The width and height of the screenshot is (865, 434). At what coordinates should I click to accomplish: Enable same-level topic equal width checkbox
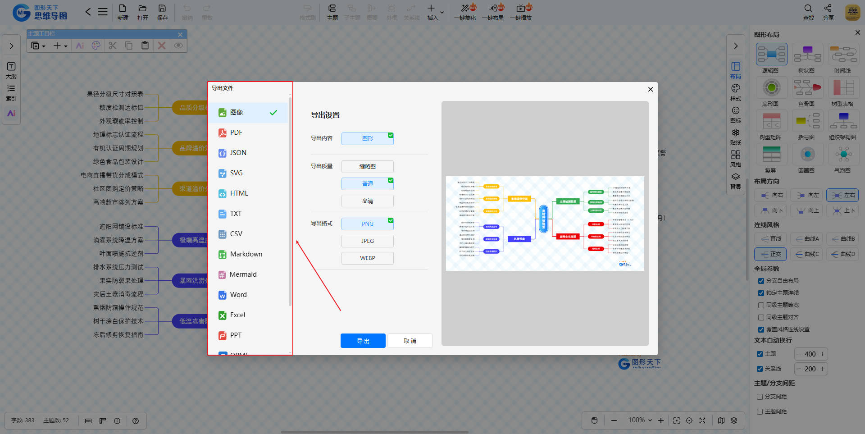click(761, 305)
